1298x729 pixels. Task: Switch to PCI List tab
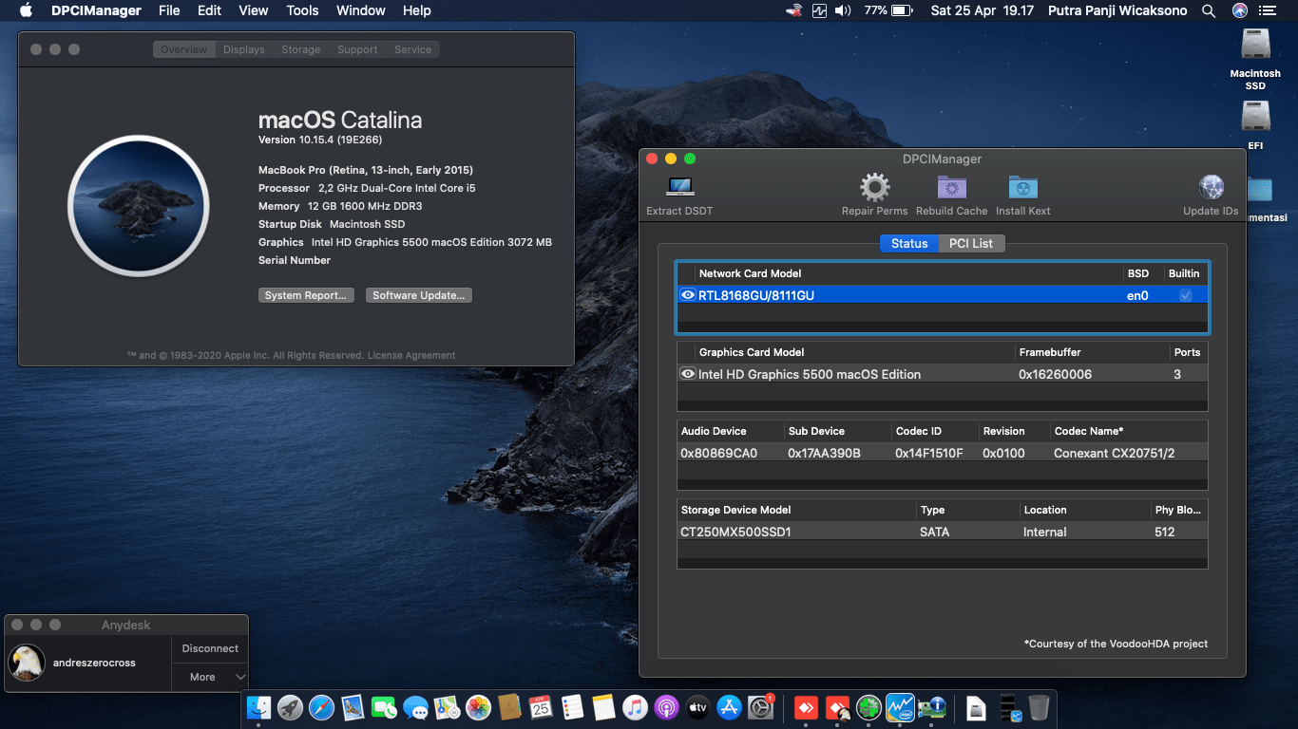point(971,243)
